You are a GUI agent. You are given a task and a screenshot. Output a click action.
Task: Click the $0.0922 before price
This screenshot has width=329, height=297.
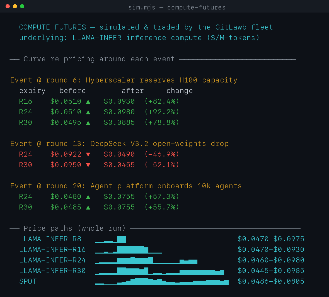[66, 154]
